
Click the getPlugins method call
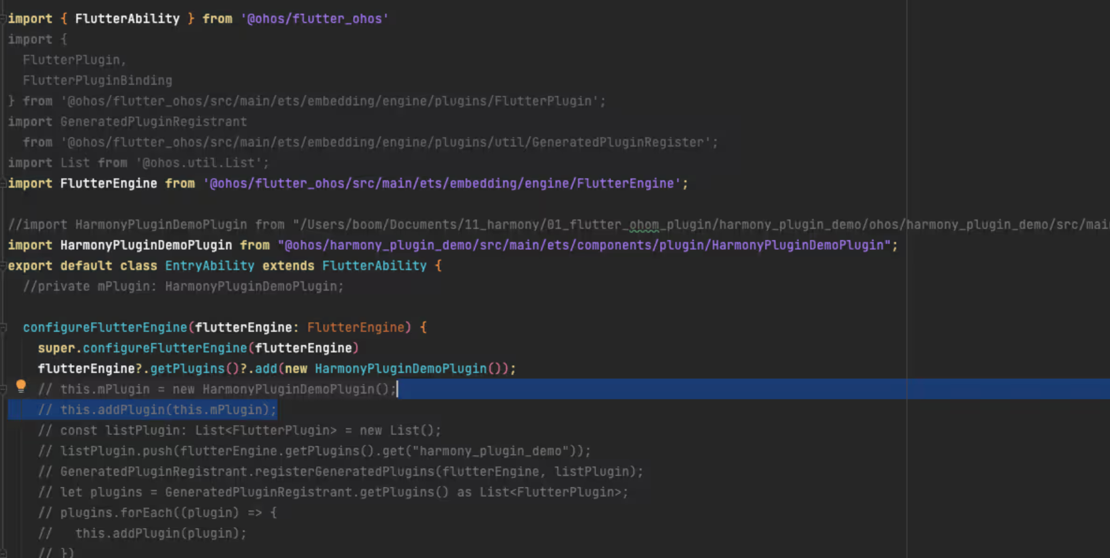pos(187,369)
